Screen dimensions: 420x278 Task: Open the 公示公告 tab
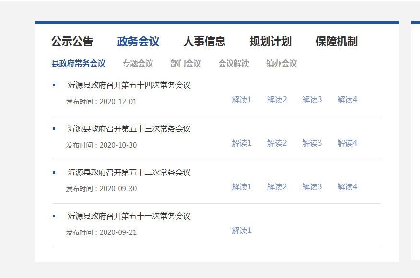click(x=72, y=42)
